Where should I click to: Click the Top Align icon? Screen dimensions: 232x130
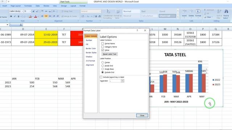pyautogui.click(x=42, y=11)
